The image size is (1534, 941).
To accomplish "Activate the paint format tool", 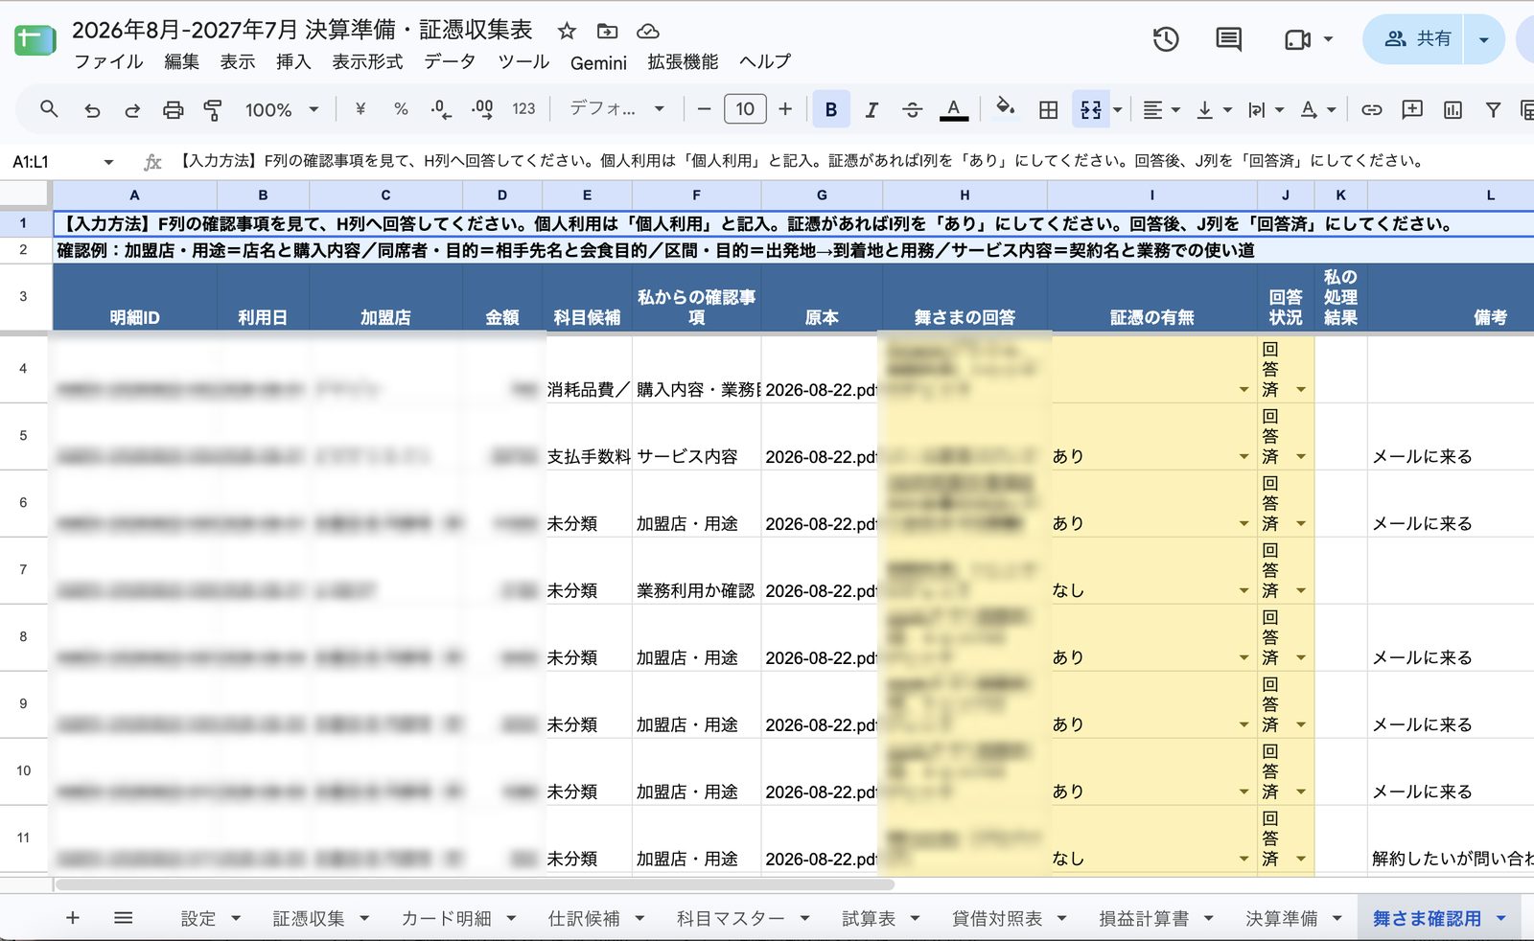I will [x=213, y=110].
